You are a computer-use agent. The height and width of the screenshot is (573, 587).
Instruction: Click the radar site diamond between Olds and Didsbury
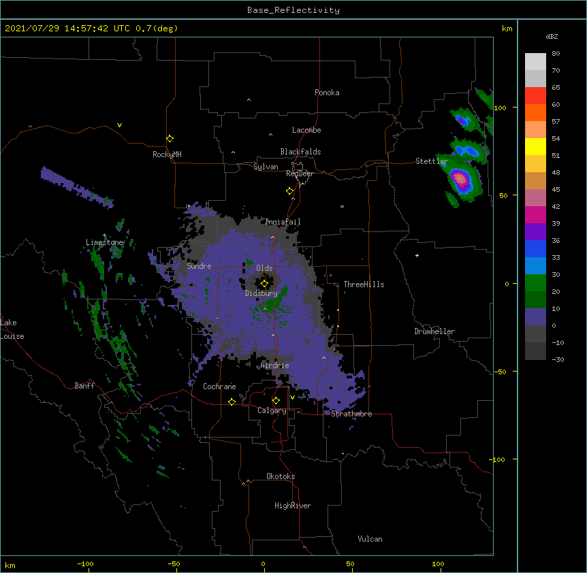(x=264, y=284)
